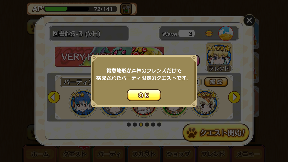Image resolution: width=288 pixels, height=162 pixels.
Task: Close the quest panel with the X button
Action: pos(249,20)
